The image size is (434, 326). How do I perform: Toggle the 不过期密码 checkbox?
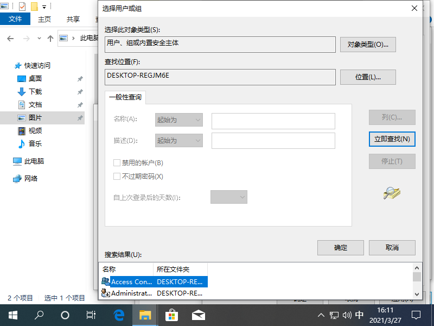coord(117,176)
